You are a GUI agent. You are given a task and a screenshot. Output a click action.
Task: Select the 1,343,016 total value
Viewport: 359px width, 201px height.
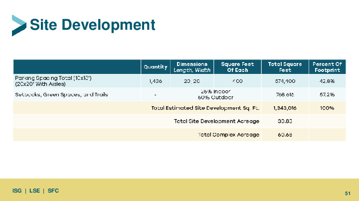click(x=285, y=108)
